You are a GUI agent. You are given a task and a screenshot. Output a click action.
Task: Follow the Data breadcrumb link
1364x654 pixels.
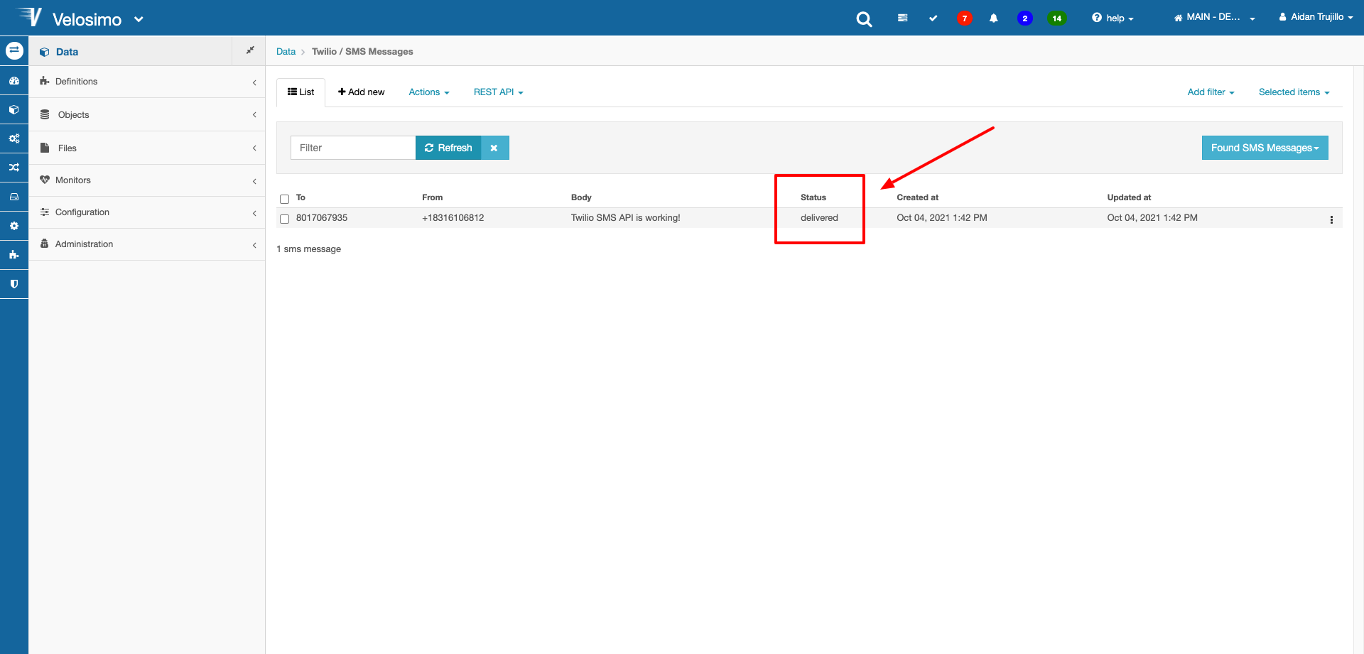[286, 51]
